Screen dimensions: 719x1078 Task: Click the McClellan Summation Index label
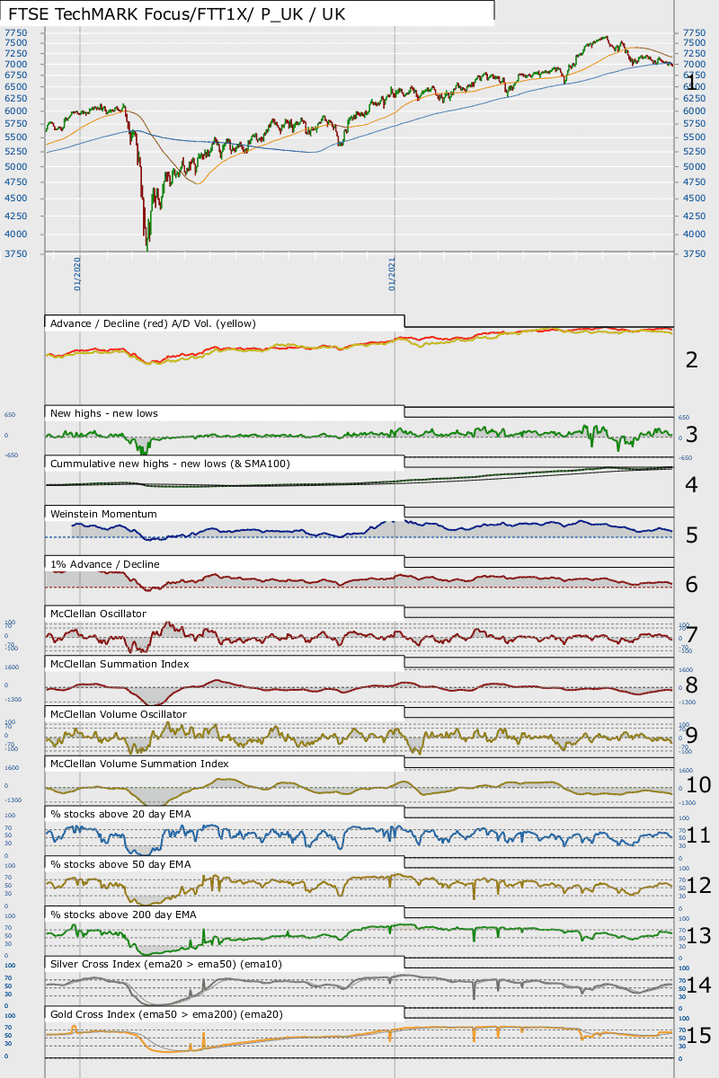(x=119, y=664)
